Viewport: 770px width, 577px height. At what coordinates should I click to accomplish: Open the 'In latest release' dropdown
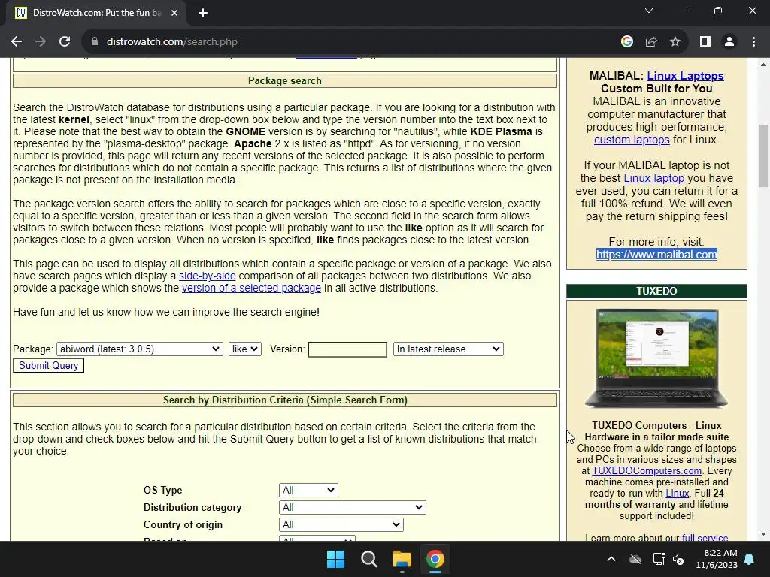448,349
